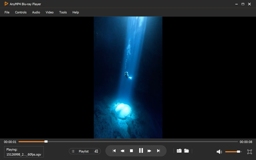The image size is (256, 160).
Task: Change playlist sort order icon
Action: pos(96,151)
